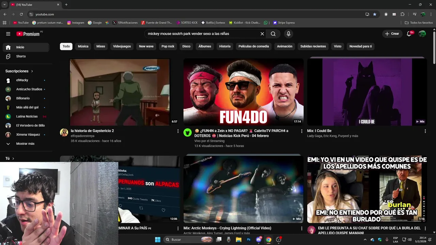Open the Stripe Express bookmark

[x=284, y=23]
